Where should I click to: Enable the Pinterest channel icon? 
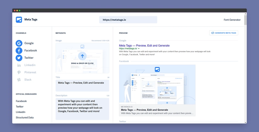[x=19, y=72]
